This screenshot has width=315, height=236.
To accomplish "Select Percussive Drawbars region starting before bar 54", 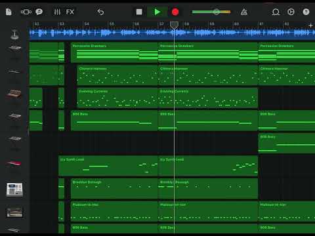I will coord(114,52).
